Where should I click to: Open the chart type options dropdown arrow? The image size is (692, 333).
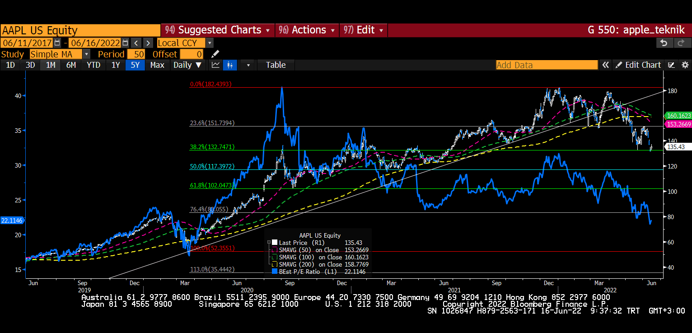(x=248, y=65)
